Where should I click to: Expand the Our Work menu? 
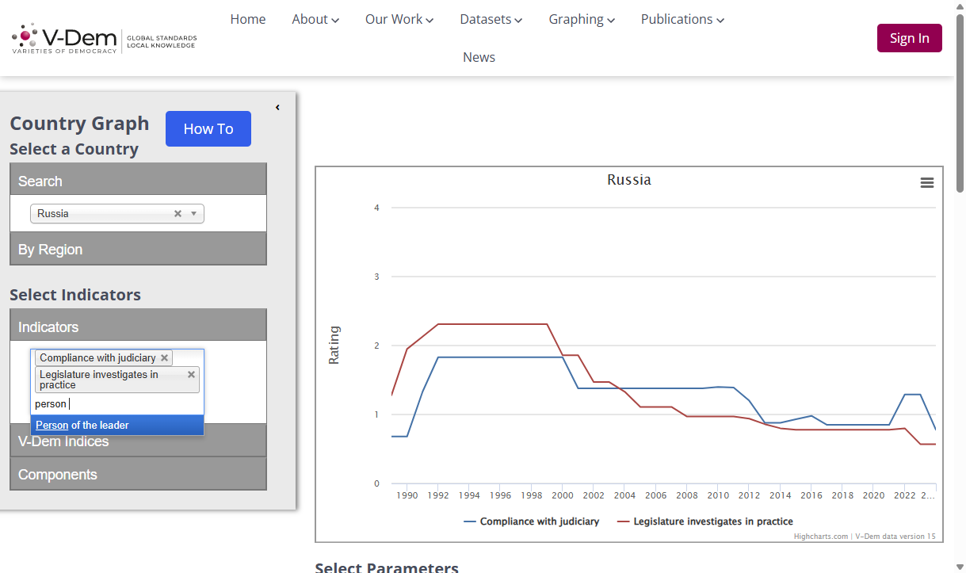tap(399, 19)
